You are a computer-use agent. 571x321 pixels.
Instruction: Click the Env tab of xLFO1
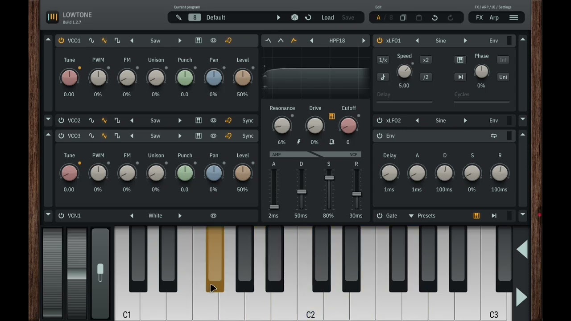[x=493, y=41]
